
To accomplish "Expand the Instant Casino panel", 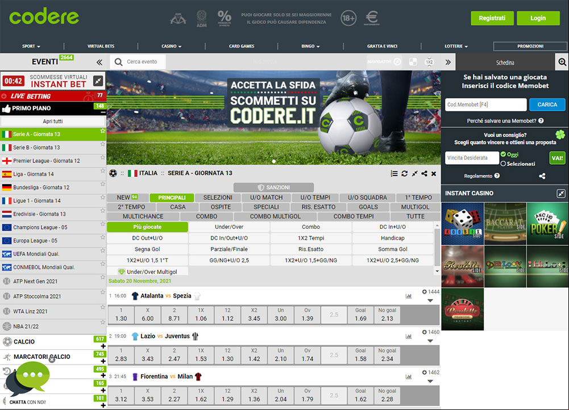I will click(561, 193).
